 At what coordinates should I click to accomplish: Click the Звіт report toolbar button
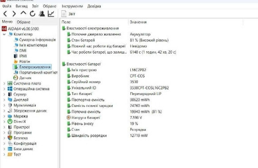68,14
